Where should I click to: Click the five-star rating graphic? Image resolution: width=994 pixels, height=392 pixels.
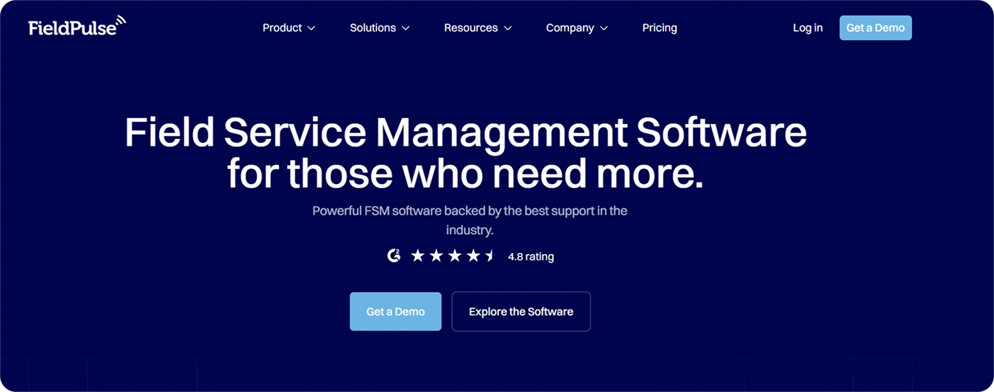tap(453, 256)
